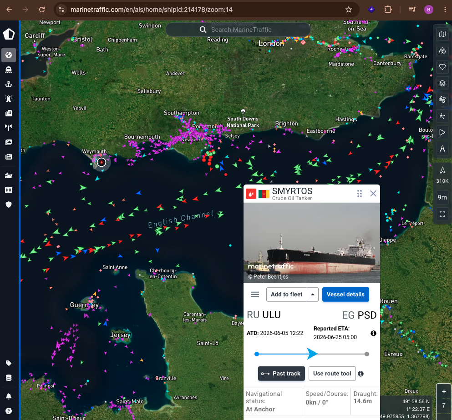This screenshot has height=420, width=452.
Task: View site information icon in address bar
Action: coord(61,10)
